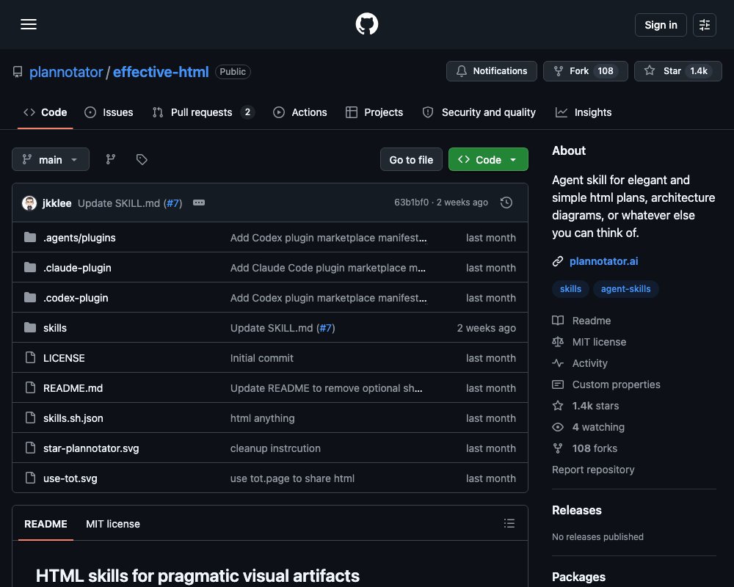
Task: Open the Issues tab
Action: [x=109, y=112]
